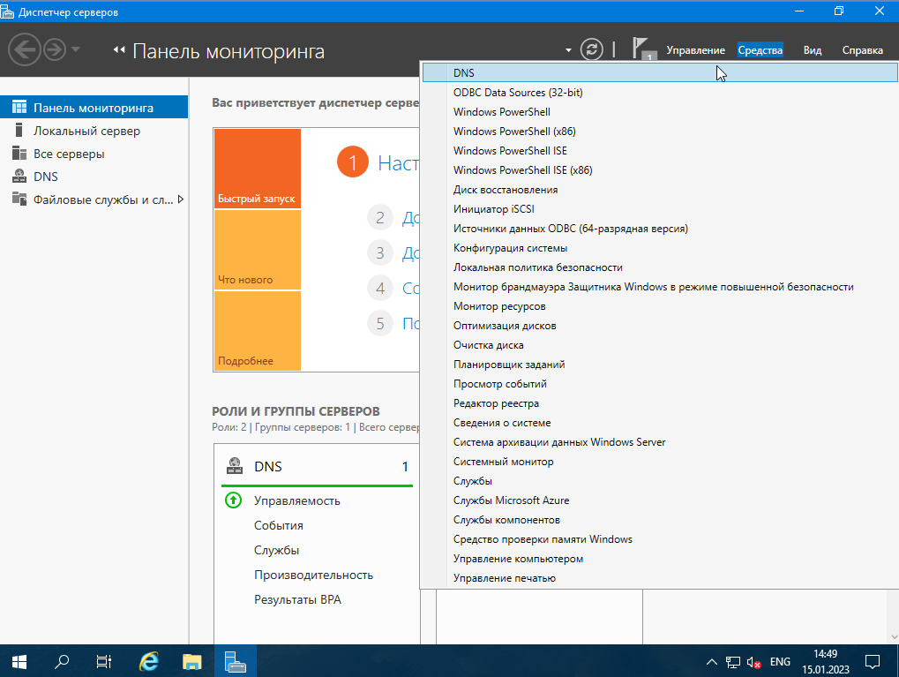The width and height of the screenshot is (899, 677).
Task: Expand the Файловые службы submenu arrow
Action: pos(181,199)
